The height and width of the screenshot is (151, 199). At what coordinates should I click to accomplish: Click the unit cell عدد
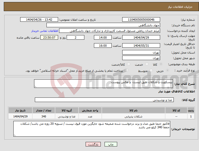90,116
